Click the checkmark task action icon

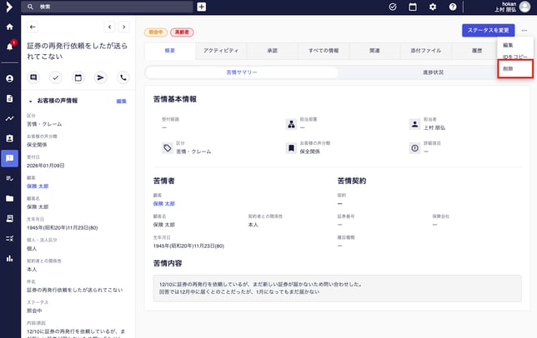pos(56,77)
